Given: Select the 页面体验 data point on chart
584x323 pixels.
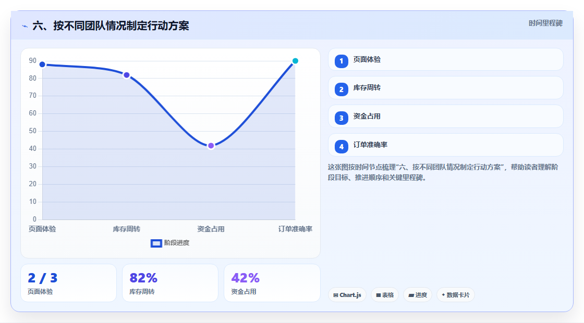Looking at the screenshot, I should click(42, 64).
